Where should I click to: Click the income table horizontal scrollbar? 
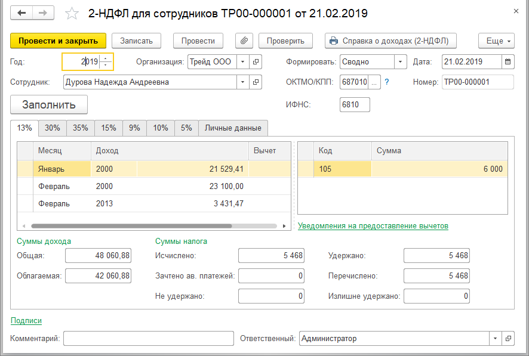(131, 227)
